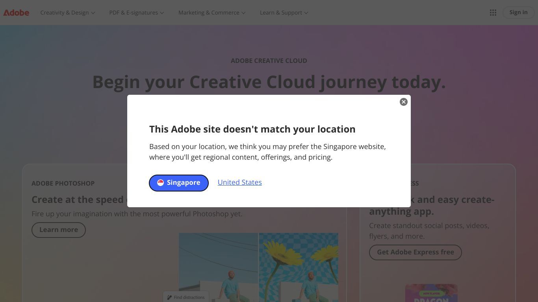
Task: Open Marketing & Commerce dropdown
Action: 212,13
